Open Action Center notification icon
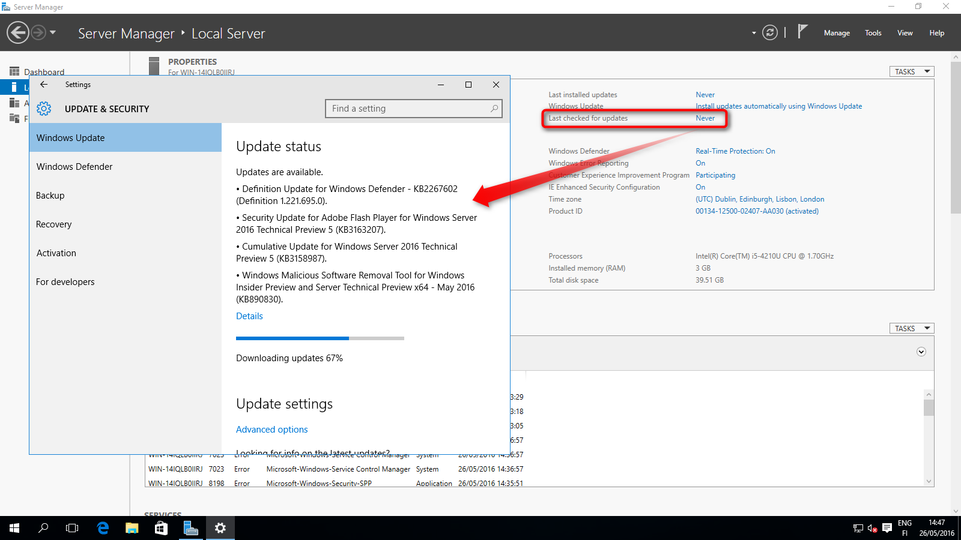 (x=887, y=529)
